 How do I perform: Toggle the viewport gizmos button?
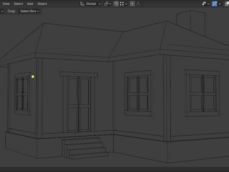[215, 4]
